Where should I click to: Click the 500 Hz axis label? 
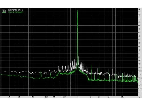64,97
